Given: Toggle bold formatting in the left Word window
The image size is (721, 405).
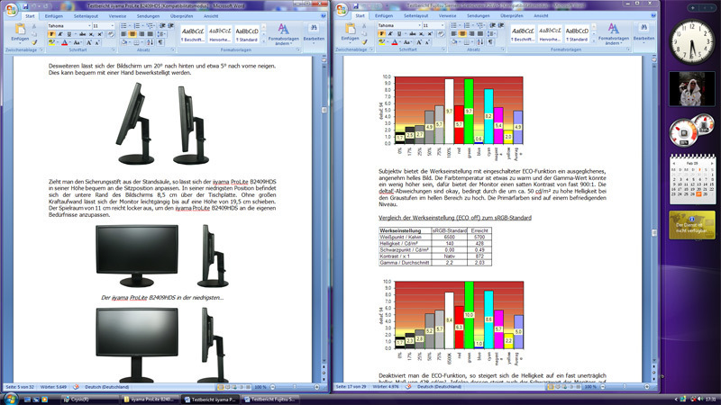Looking at the screenshot, I should 51,34.
